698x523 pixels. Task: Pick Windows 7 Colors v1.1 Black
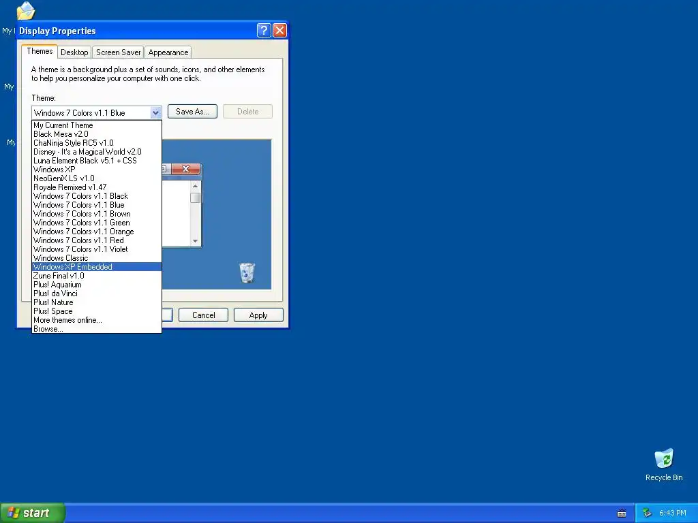[97, 196]
